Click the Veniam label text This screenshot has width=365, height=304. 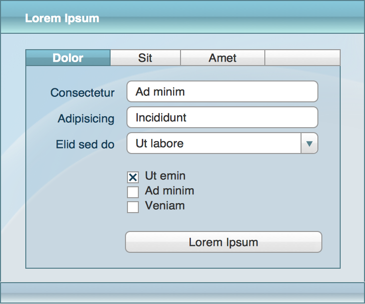165,206
